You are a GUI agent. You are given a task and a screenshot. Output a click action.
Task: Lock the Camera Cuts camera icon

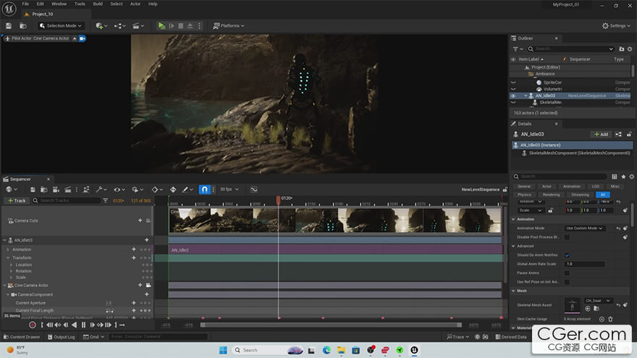[x=148, y=221]
